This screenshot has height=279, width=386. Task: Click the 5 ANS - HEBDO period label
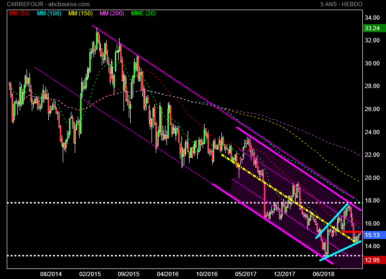(341, 4)
